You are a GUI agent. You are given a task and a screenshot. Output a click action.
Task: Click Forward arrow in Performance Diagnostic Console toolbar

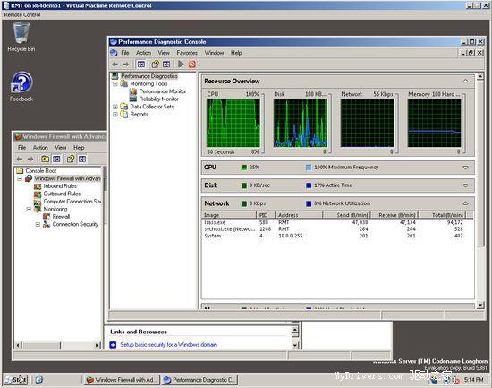[126, 65]
